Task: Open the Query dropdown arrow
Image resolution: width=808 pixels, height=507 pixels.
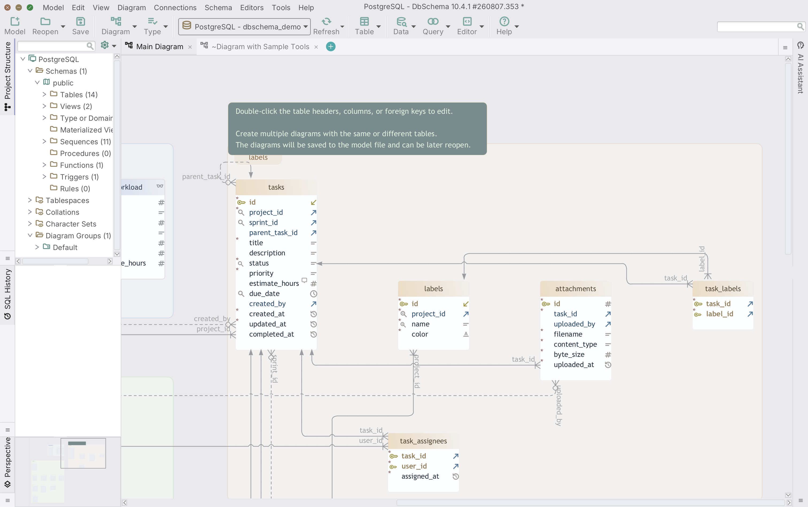Action: (448, 26)
